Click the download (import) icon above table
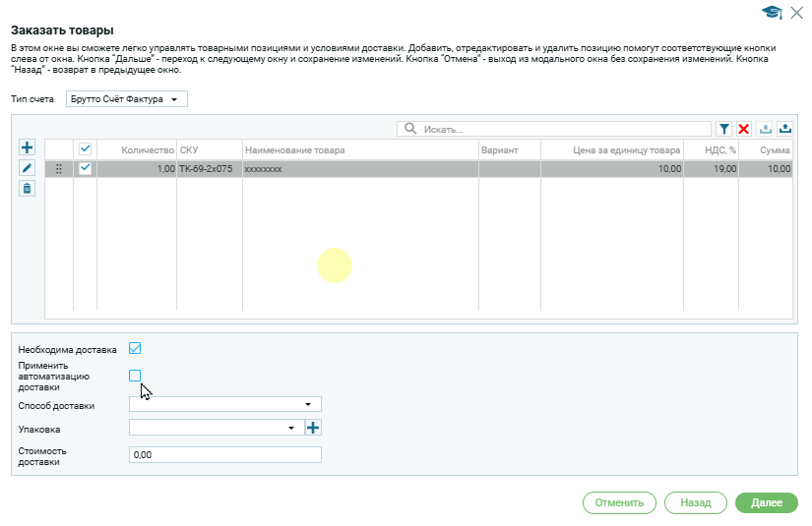812x526 pixels. tap(766, 129)
